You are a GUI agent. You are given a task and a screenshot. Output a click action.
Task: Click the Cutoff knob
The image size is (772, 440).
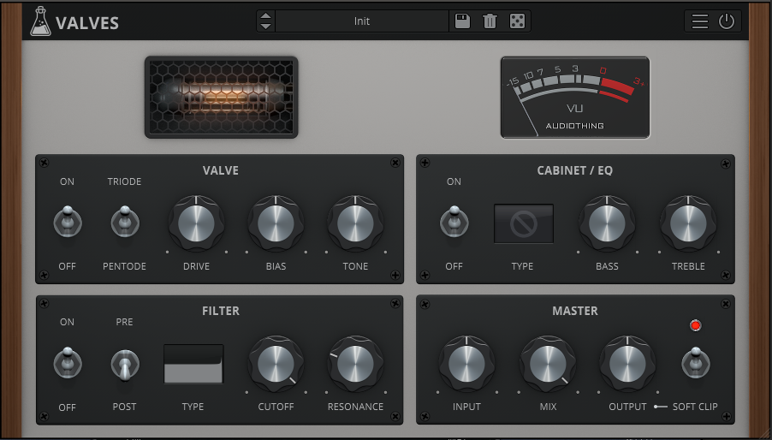pos(276,364)
